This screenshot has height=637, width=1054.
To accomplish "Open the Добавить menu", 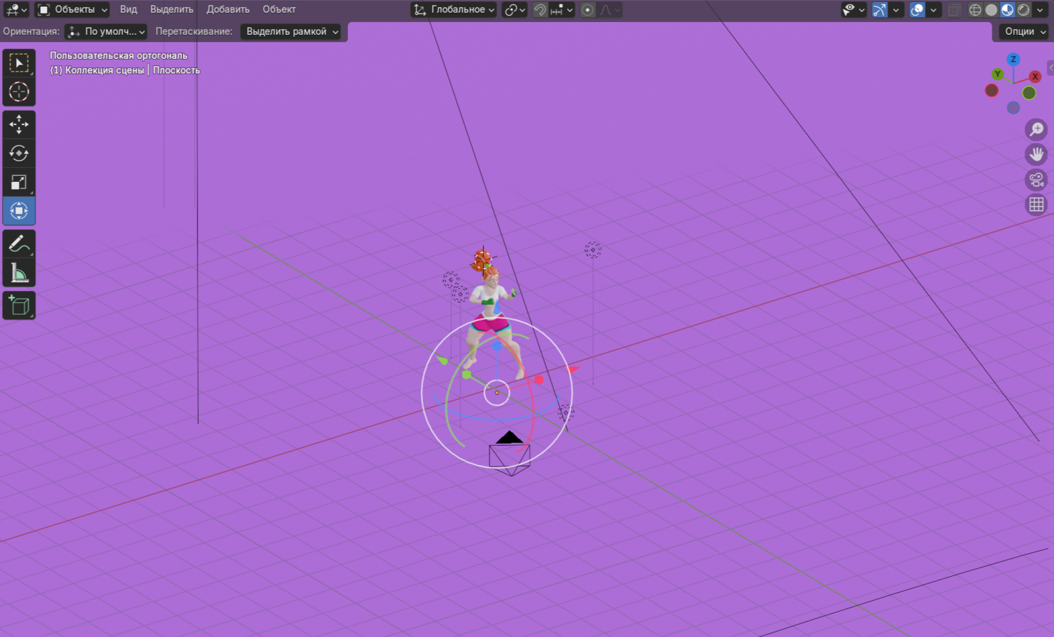I will coord(228,9).
